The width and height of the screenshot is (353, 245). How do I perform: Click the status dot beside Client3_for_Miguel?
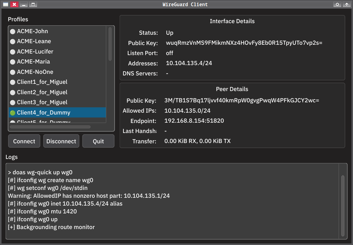(x=12, y=102)
